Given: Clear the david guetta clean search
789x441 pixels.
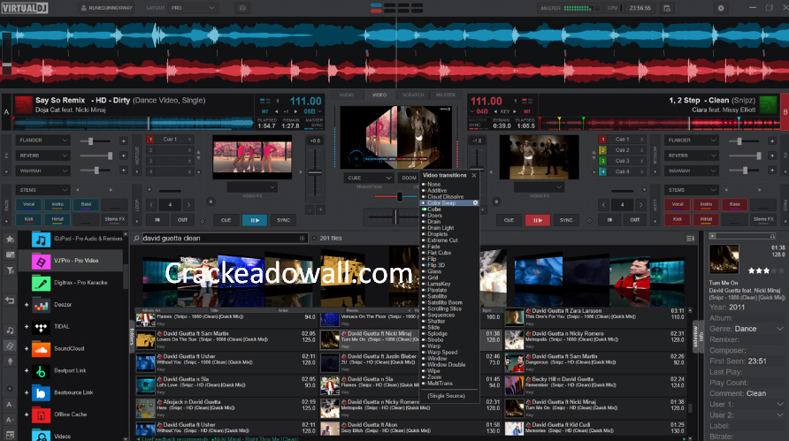Looking at the screenshot, I should coord(302,239).
